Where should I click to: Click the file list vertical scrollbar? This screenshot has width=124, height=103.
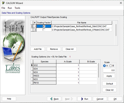tap(116, 30)
